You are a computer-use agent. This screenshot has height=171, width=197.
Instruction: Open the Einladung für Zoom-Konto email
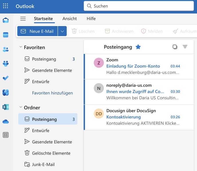139,67
